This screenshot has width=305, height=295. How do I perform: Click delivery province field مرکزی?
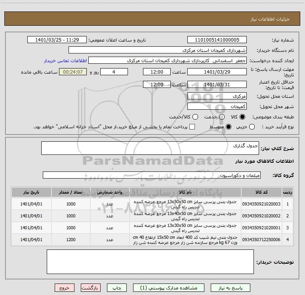217,96
